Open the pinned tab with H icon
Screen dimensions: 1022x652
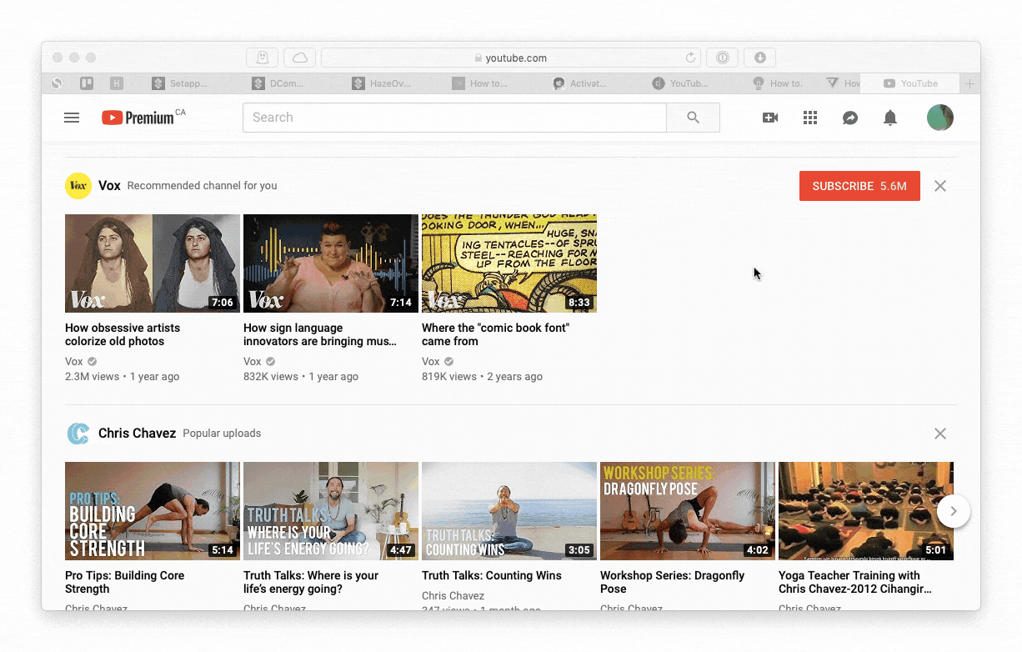coord(117,83)
